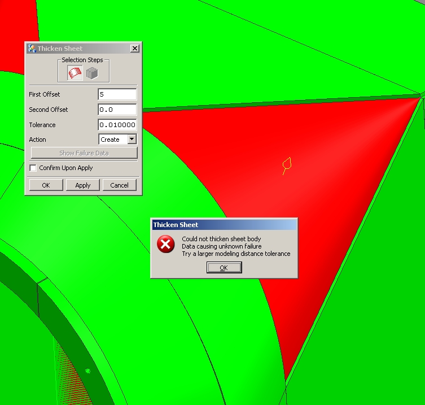Screen dimensions: 425x405
Task: Click the Show Failure Data button
Action: click(84, 153)
